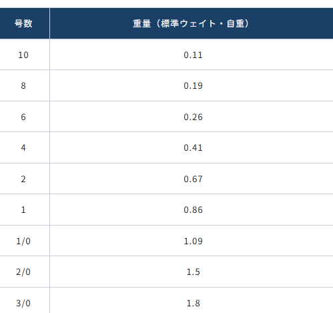Click the 1.09 weight value
The height and width of the screenshot is (313, 333).
tap(193, 242)
